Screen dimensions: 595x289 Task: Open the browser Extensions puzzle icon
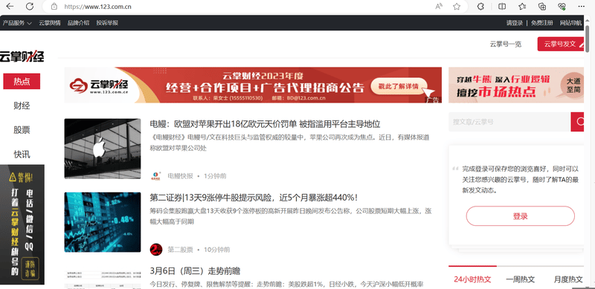pyautogui.click(x=480, y=7)
